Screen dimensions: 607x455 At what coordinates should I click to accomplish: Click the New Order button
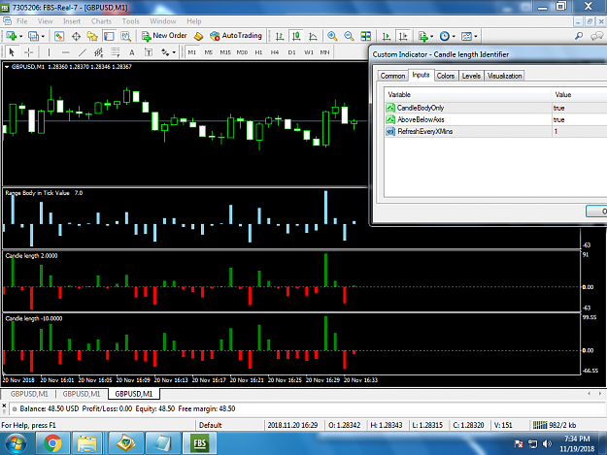(x=164, y=36)
